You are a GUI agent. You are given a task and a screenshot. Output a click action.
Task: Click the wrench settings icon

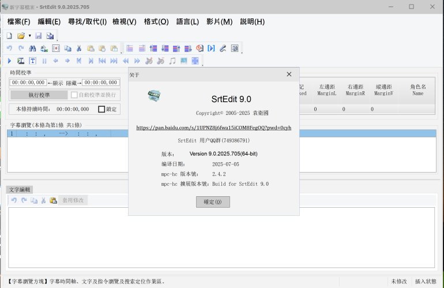click(x=223, y=48)
